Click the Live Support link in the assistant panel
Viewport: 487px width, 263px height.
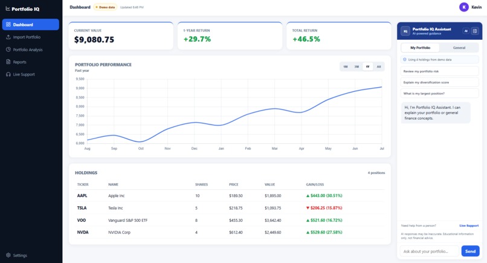tap(469, 226)
